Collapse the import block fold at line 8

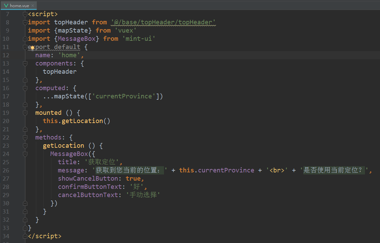(x=25, y=22)
